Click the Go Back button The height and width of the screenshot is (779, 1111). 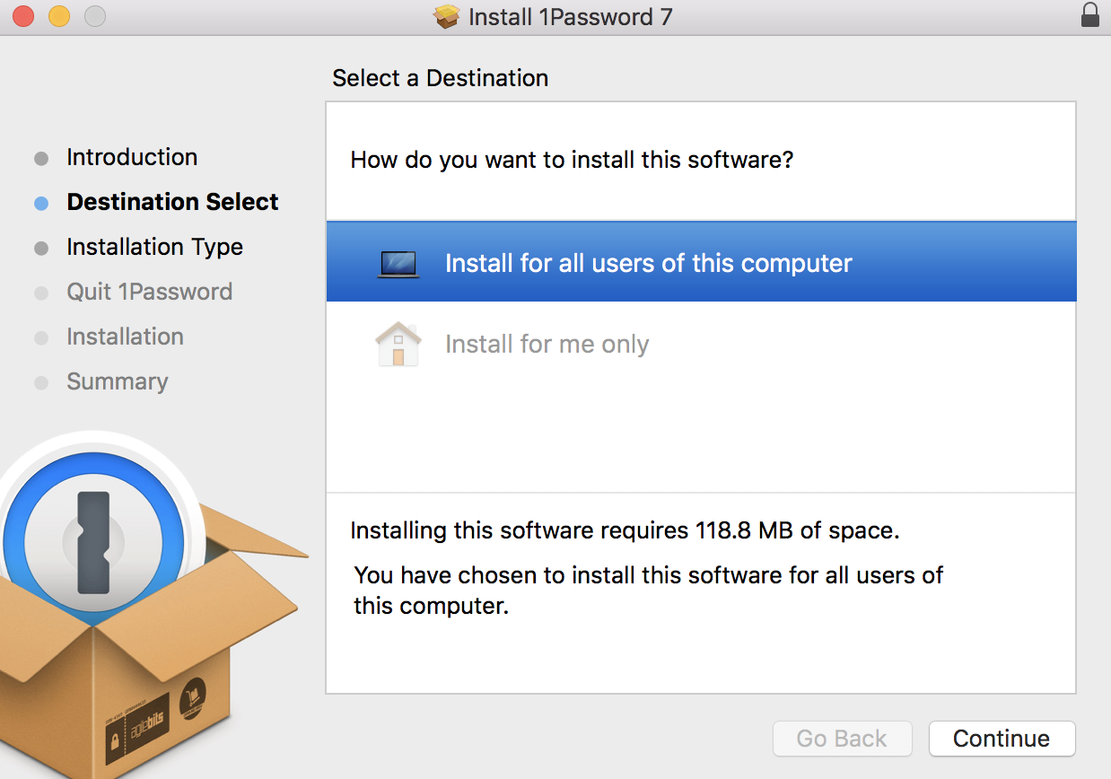[x=842, y=739]
